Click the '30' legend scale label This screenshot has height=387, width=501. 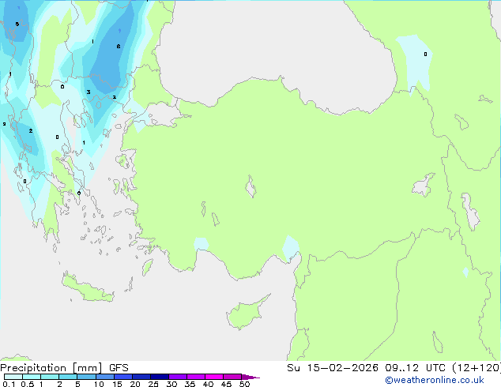click(171, 384)
